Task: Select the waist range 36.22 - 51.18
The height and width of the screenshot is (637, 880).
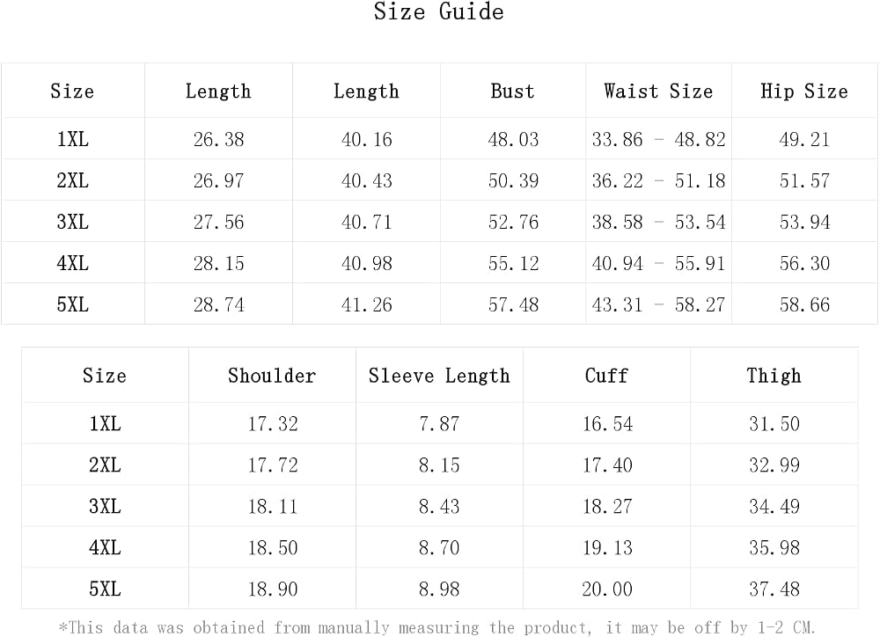Action: [x=658, y=180]
